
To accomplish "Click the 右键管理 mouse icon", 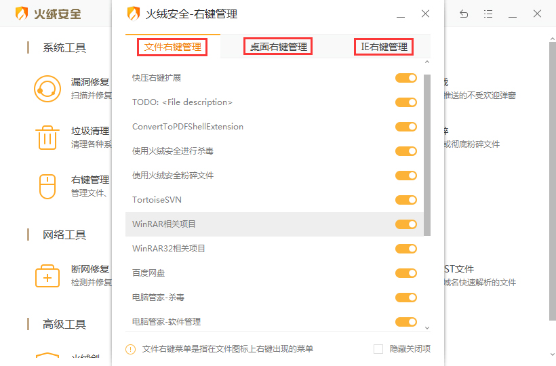I will click(47, 186).
